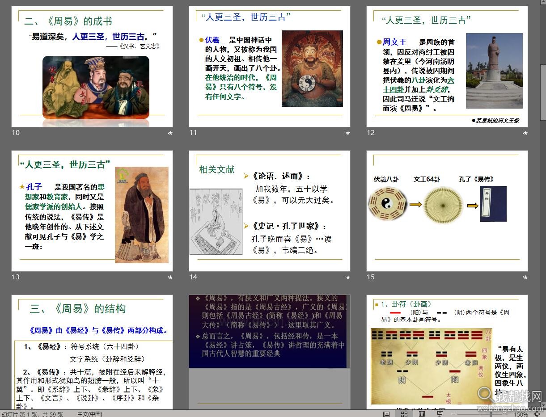Select the dark blue 《周易》 definition slide
The height and width of the screenshot is (417, 546).
270,352
